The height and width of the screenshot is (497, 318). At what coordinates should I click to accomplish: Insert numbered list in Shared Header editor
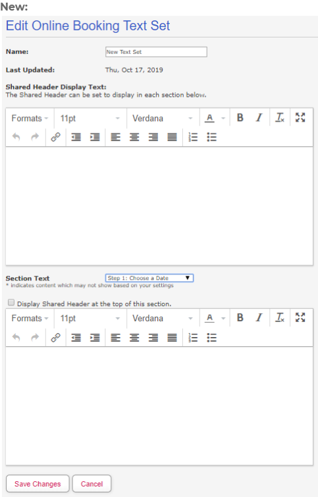(x=193, y=137)
